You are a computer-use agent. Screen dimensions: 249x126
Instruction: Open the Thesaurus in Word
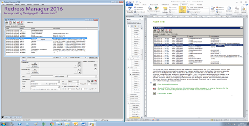[x=139, y=10]
